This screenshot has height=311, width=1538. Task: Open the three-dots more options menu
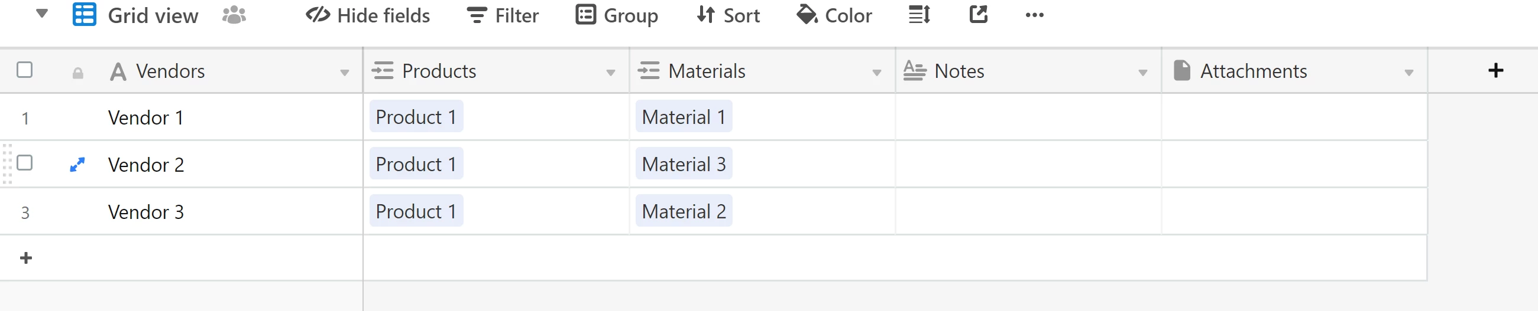coord(1034,15)
